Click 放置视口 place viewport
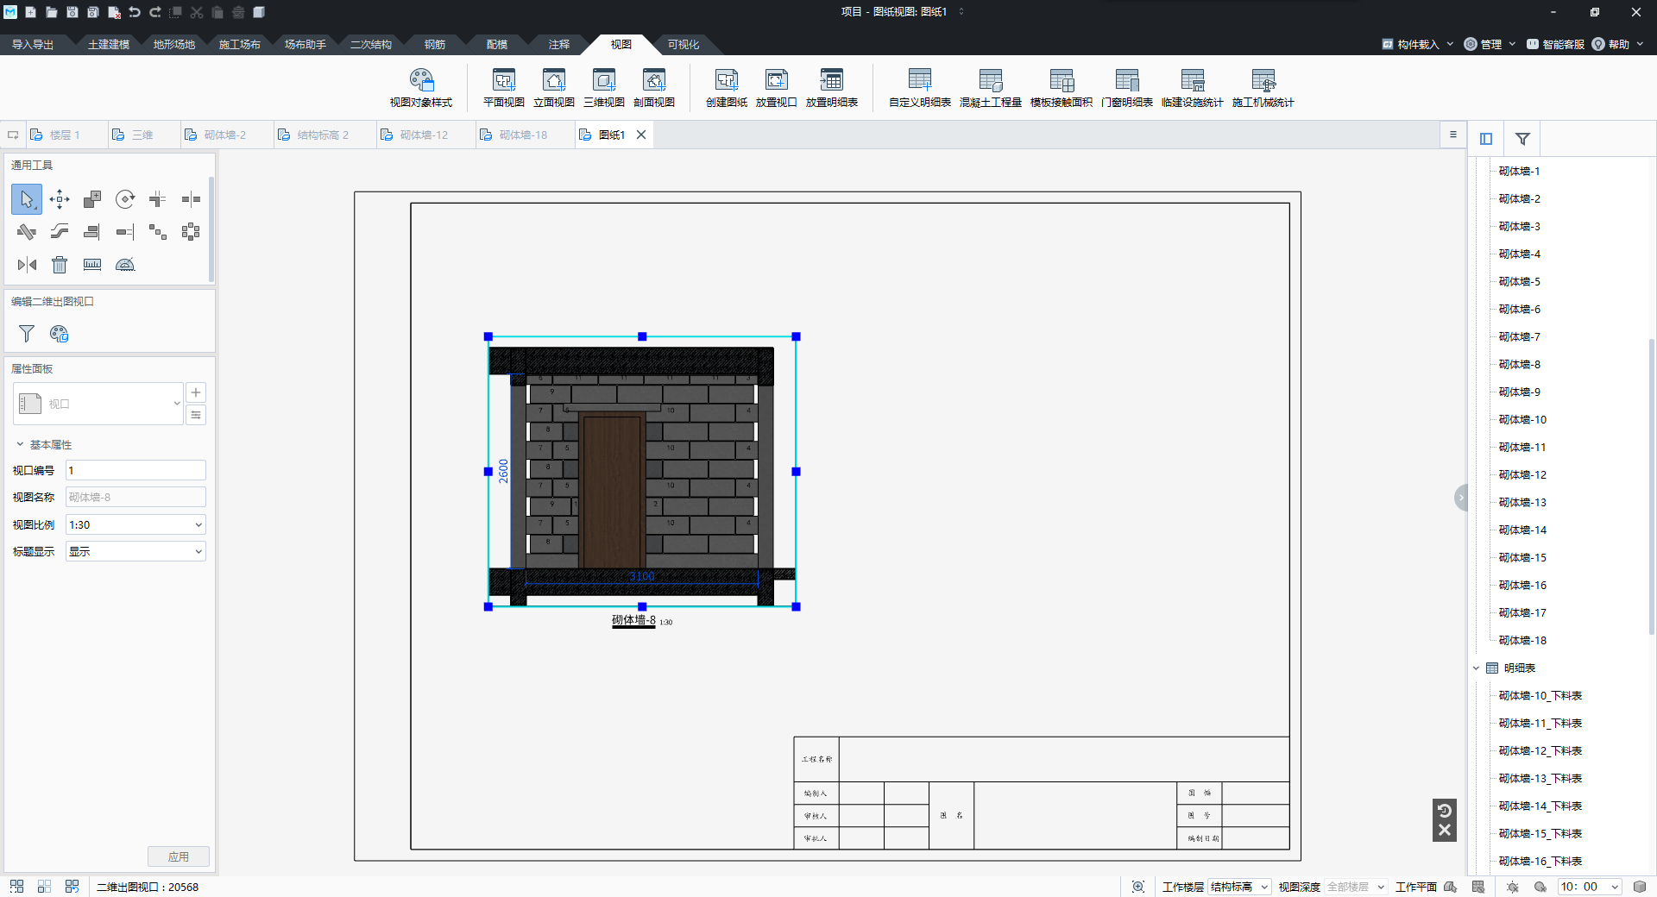 777,88
